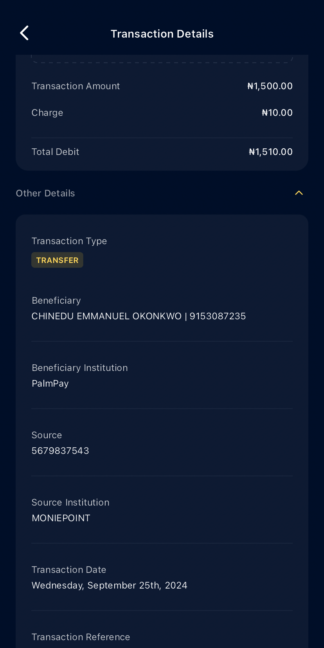Go back using the arrow icon
324x648 pixels.
click(24, 33)
